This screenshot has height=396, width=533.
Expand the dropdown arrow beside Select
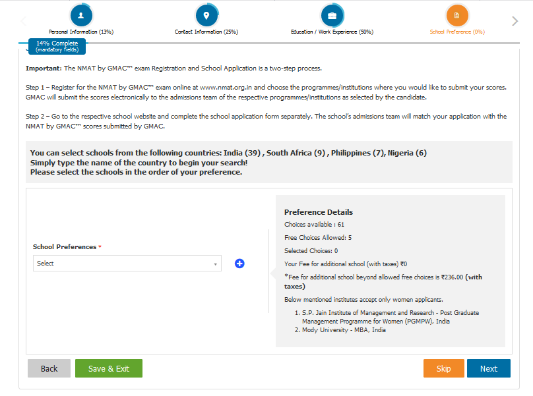(216, 263)
